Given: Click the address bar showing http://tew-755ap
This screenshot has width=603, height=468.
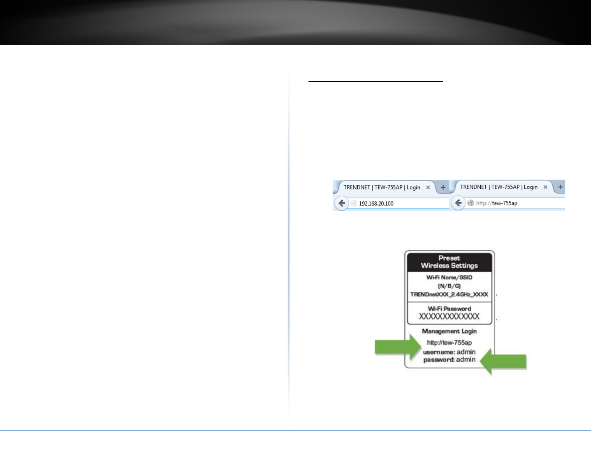Looking at the screenshot, I should click(515, 203).
